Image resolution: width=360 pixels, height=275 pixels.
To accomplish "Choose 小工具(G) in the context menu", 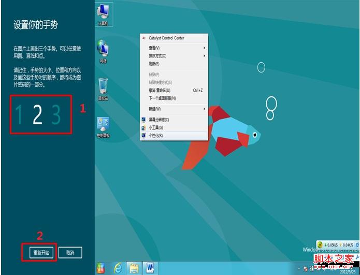I will [174, 127].
